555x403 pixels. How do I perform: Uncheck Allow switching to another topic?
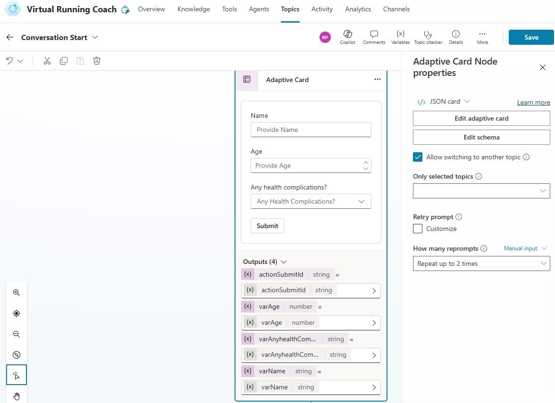[418, 157]
